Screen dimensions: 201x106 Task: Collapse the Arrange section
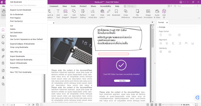coord(158,27)
